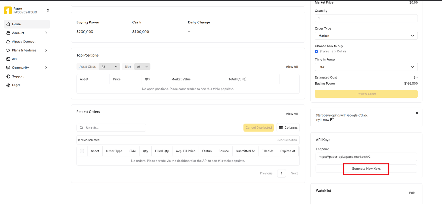Click Generate New Keys button
Image resolution: width=442 pixels, height=222 pixels.
tap(366, 169)
